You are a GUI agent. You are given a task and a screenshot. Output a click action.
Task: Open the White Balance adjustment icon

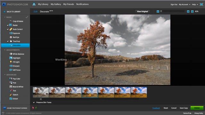point(11,54)
